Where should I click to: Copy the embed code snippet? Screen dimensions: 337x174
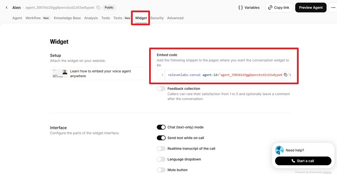click(x=286, y=75)
